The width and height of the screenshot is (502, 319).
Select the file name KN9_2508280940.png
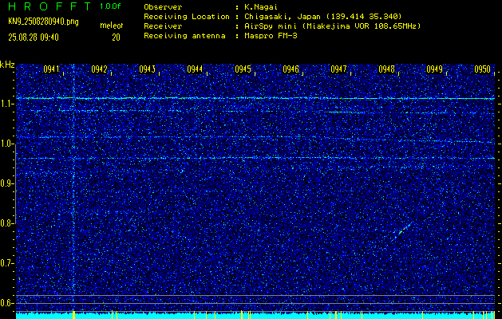point(43,22)
